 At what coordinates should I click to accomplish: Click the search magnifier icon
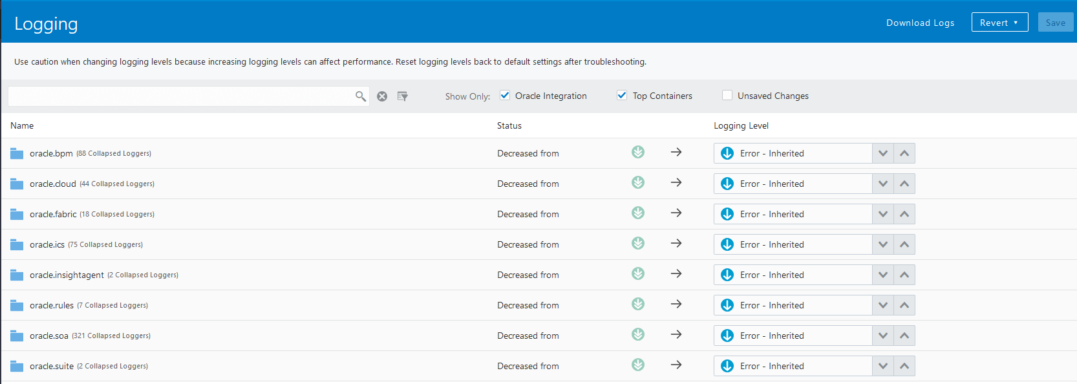(361, 96)
